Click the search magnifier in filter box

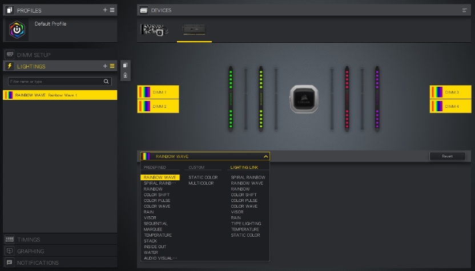point(106,81)
